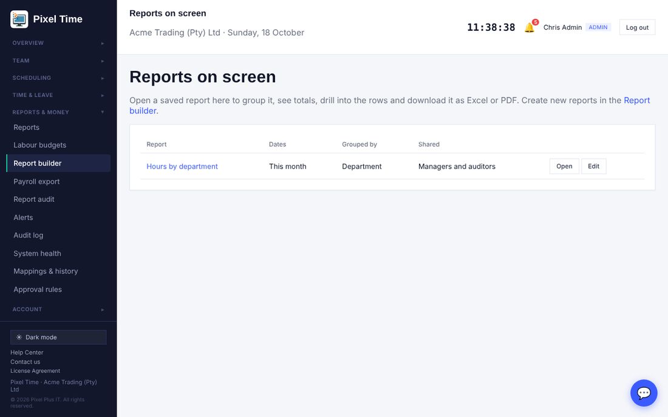This screenshot has height=417, width=668.
Task: Click the Managers and auditors cell
Action: pos(457,167)
